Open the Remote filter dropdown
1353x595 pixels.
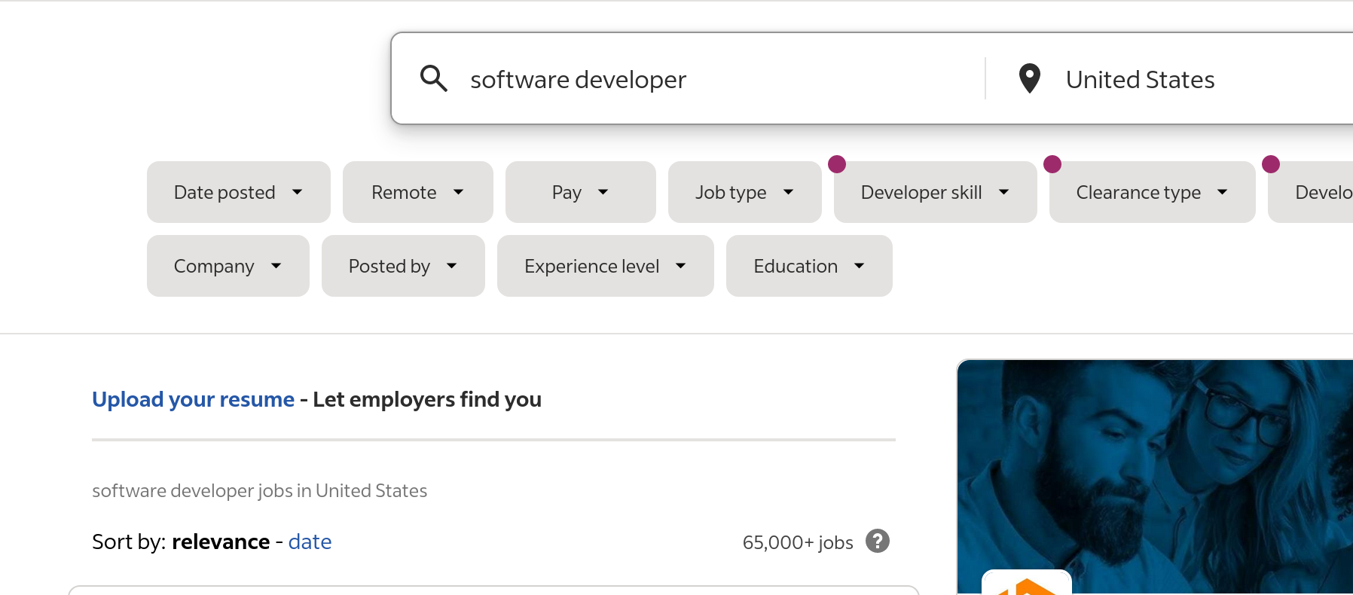418,192
